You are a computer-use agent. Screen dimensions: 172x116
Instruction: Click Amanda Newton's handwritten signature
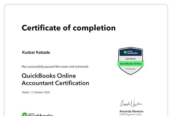131,103
